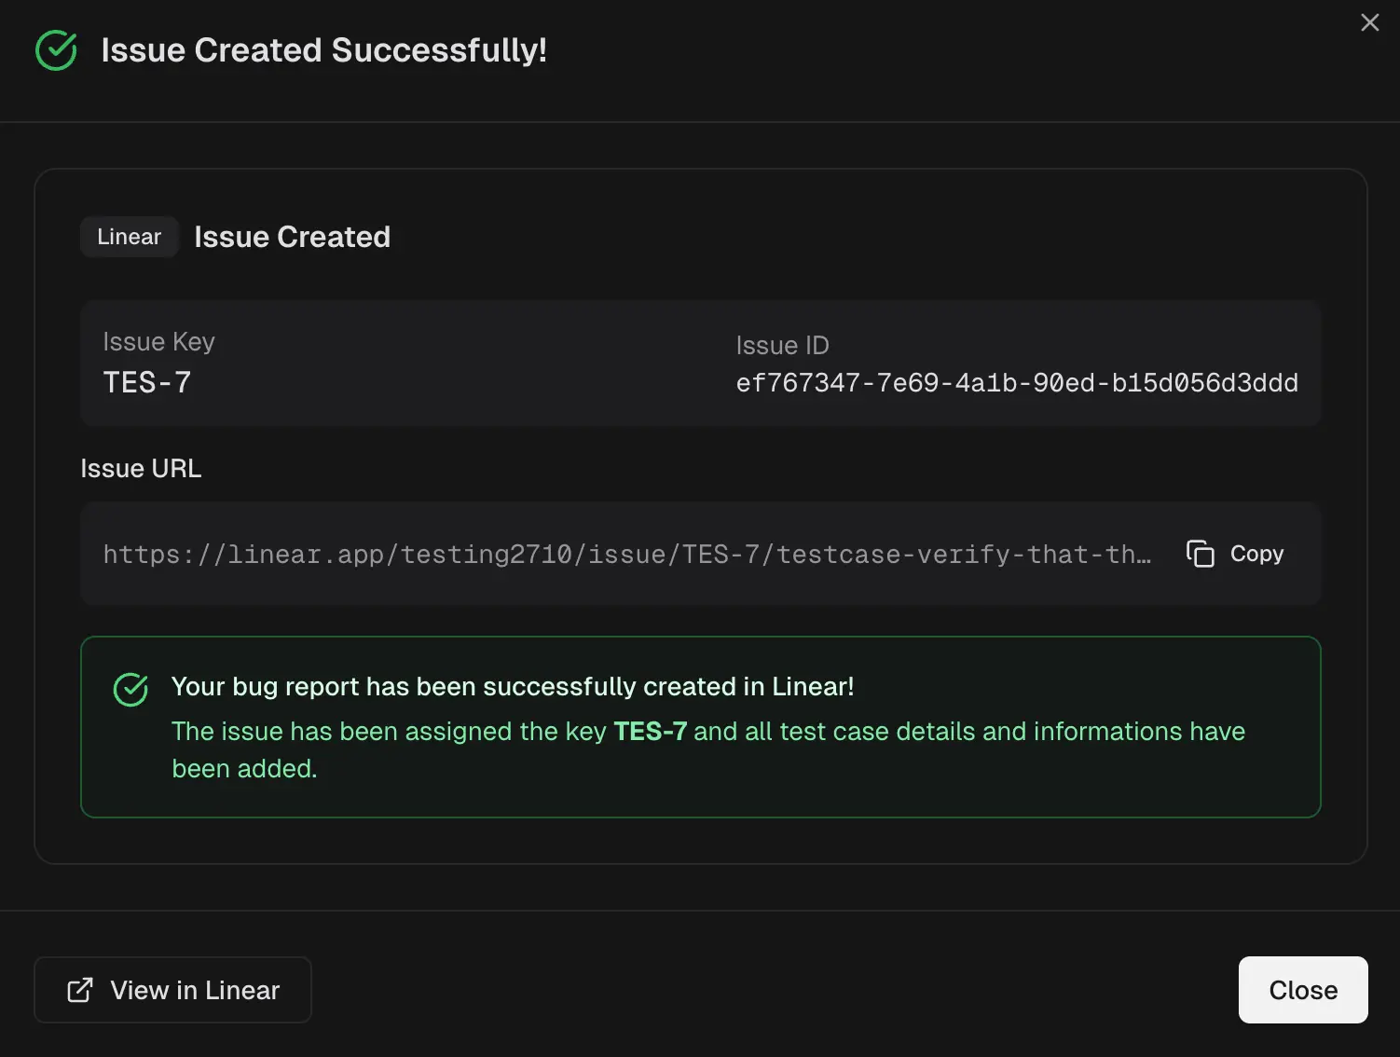The height and width of the screenshot is (1057, 1400).
Task: Click the Copy icon next to the issue URL
Action: coord(1201,553)
